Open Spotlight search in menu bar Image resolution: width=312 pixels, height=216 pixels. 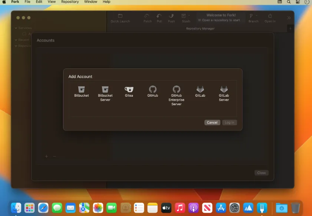[x=289, y=2]
